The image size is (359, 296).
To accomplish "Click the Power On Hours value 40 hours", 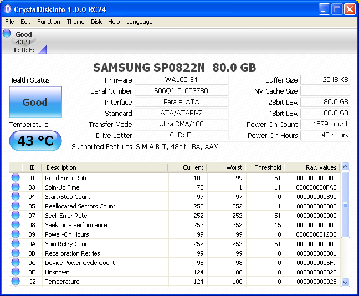I will click(x=325, y=135).
